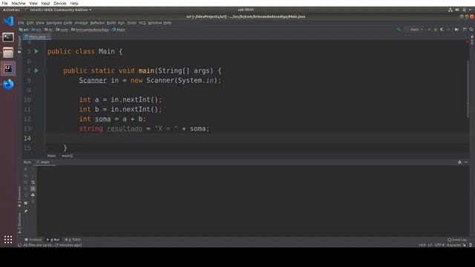
Task: Open the IntelliJ IDEA Community Edition app menu
Action: coord(59,10)
